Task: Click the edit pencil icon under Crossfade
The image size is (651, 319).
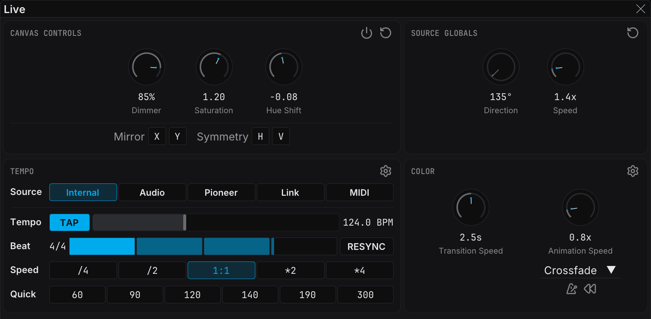Action: (571, 289)
